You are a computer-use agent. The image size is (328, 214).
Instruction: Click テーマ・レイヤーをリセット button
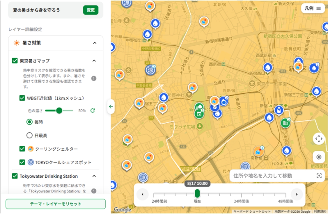[x=56, y=204]
